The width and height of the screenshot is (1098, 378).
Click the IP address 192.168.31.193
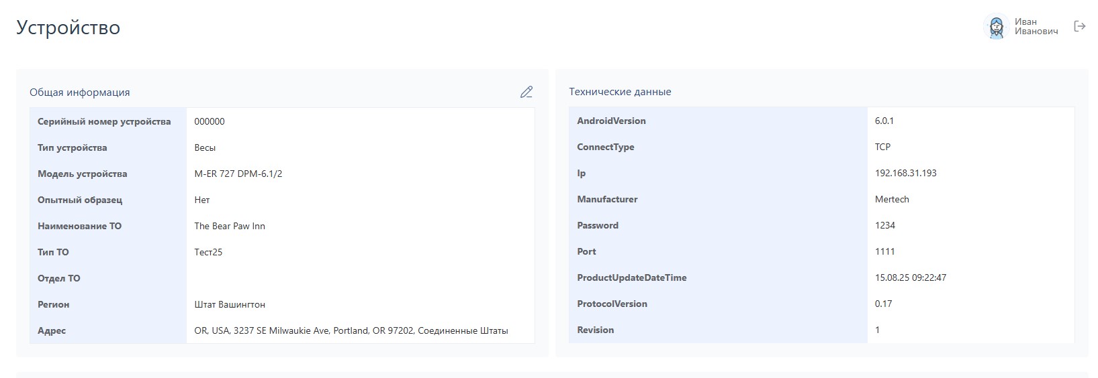coord(905,173)
